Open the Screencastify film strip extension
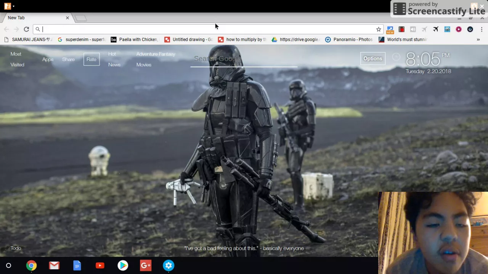The width and height of the screenshot is (488, 274). click(401, 29)
